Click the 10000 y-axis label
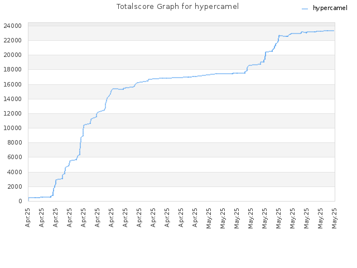This screenshot has height=268, width=357. tap(12, 128)
